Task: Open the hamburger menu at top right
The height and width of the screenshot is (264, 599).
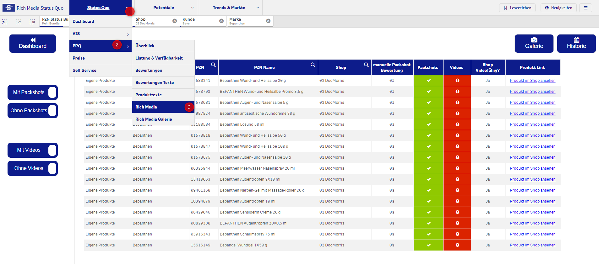Action: point(585,8)
